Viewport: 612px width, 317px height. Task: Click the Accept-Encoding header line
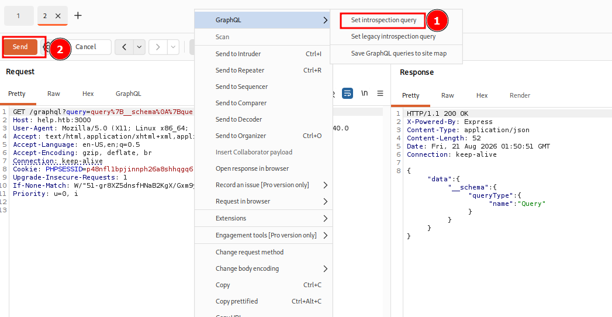point(82,153)
